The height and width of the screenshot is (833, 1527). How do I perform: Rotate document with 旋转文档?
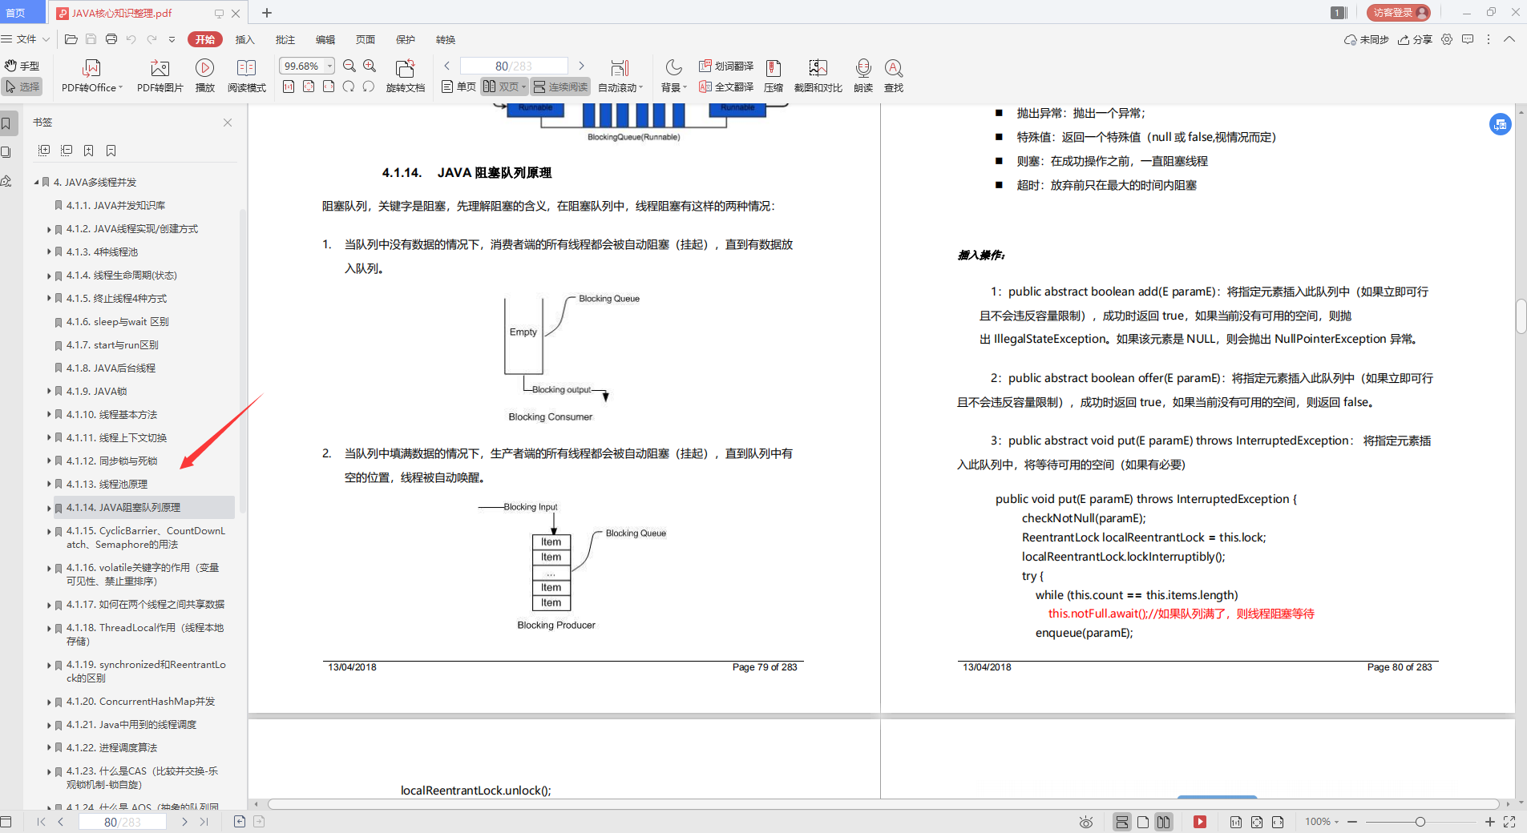pyautogui.click(x=406, y=76)
